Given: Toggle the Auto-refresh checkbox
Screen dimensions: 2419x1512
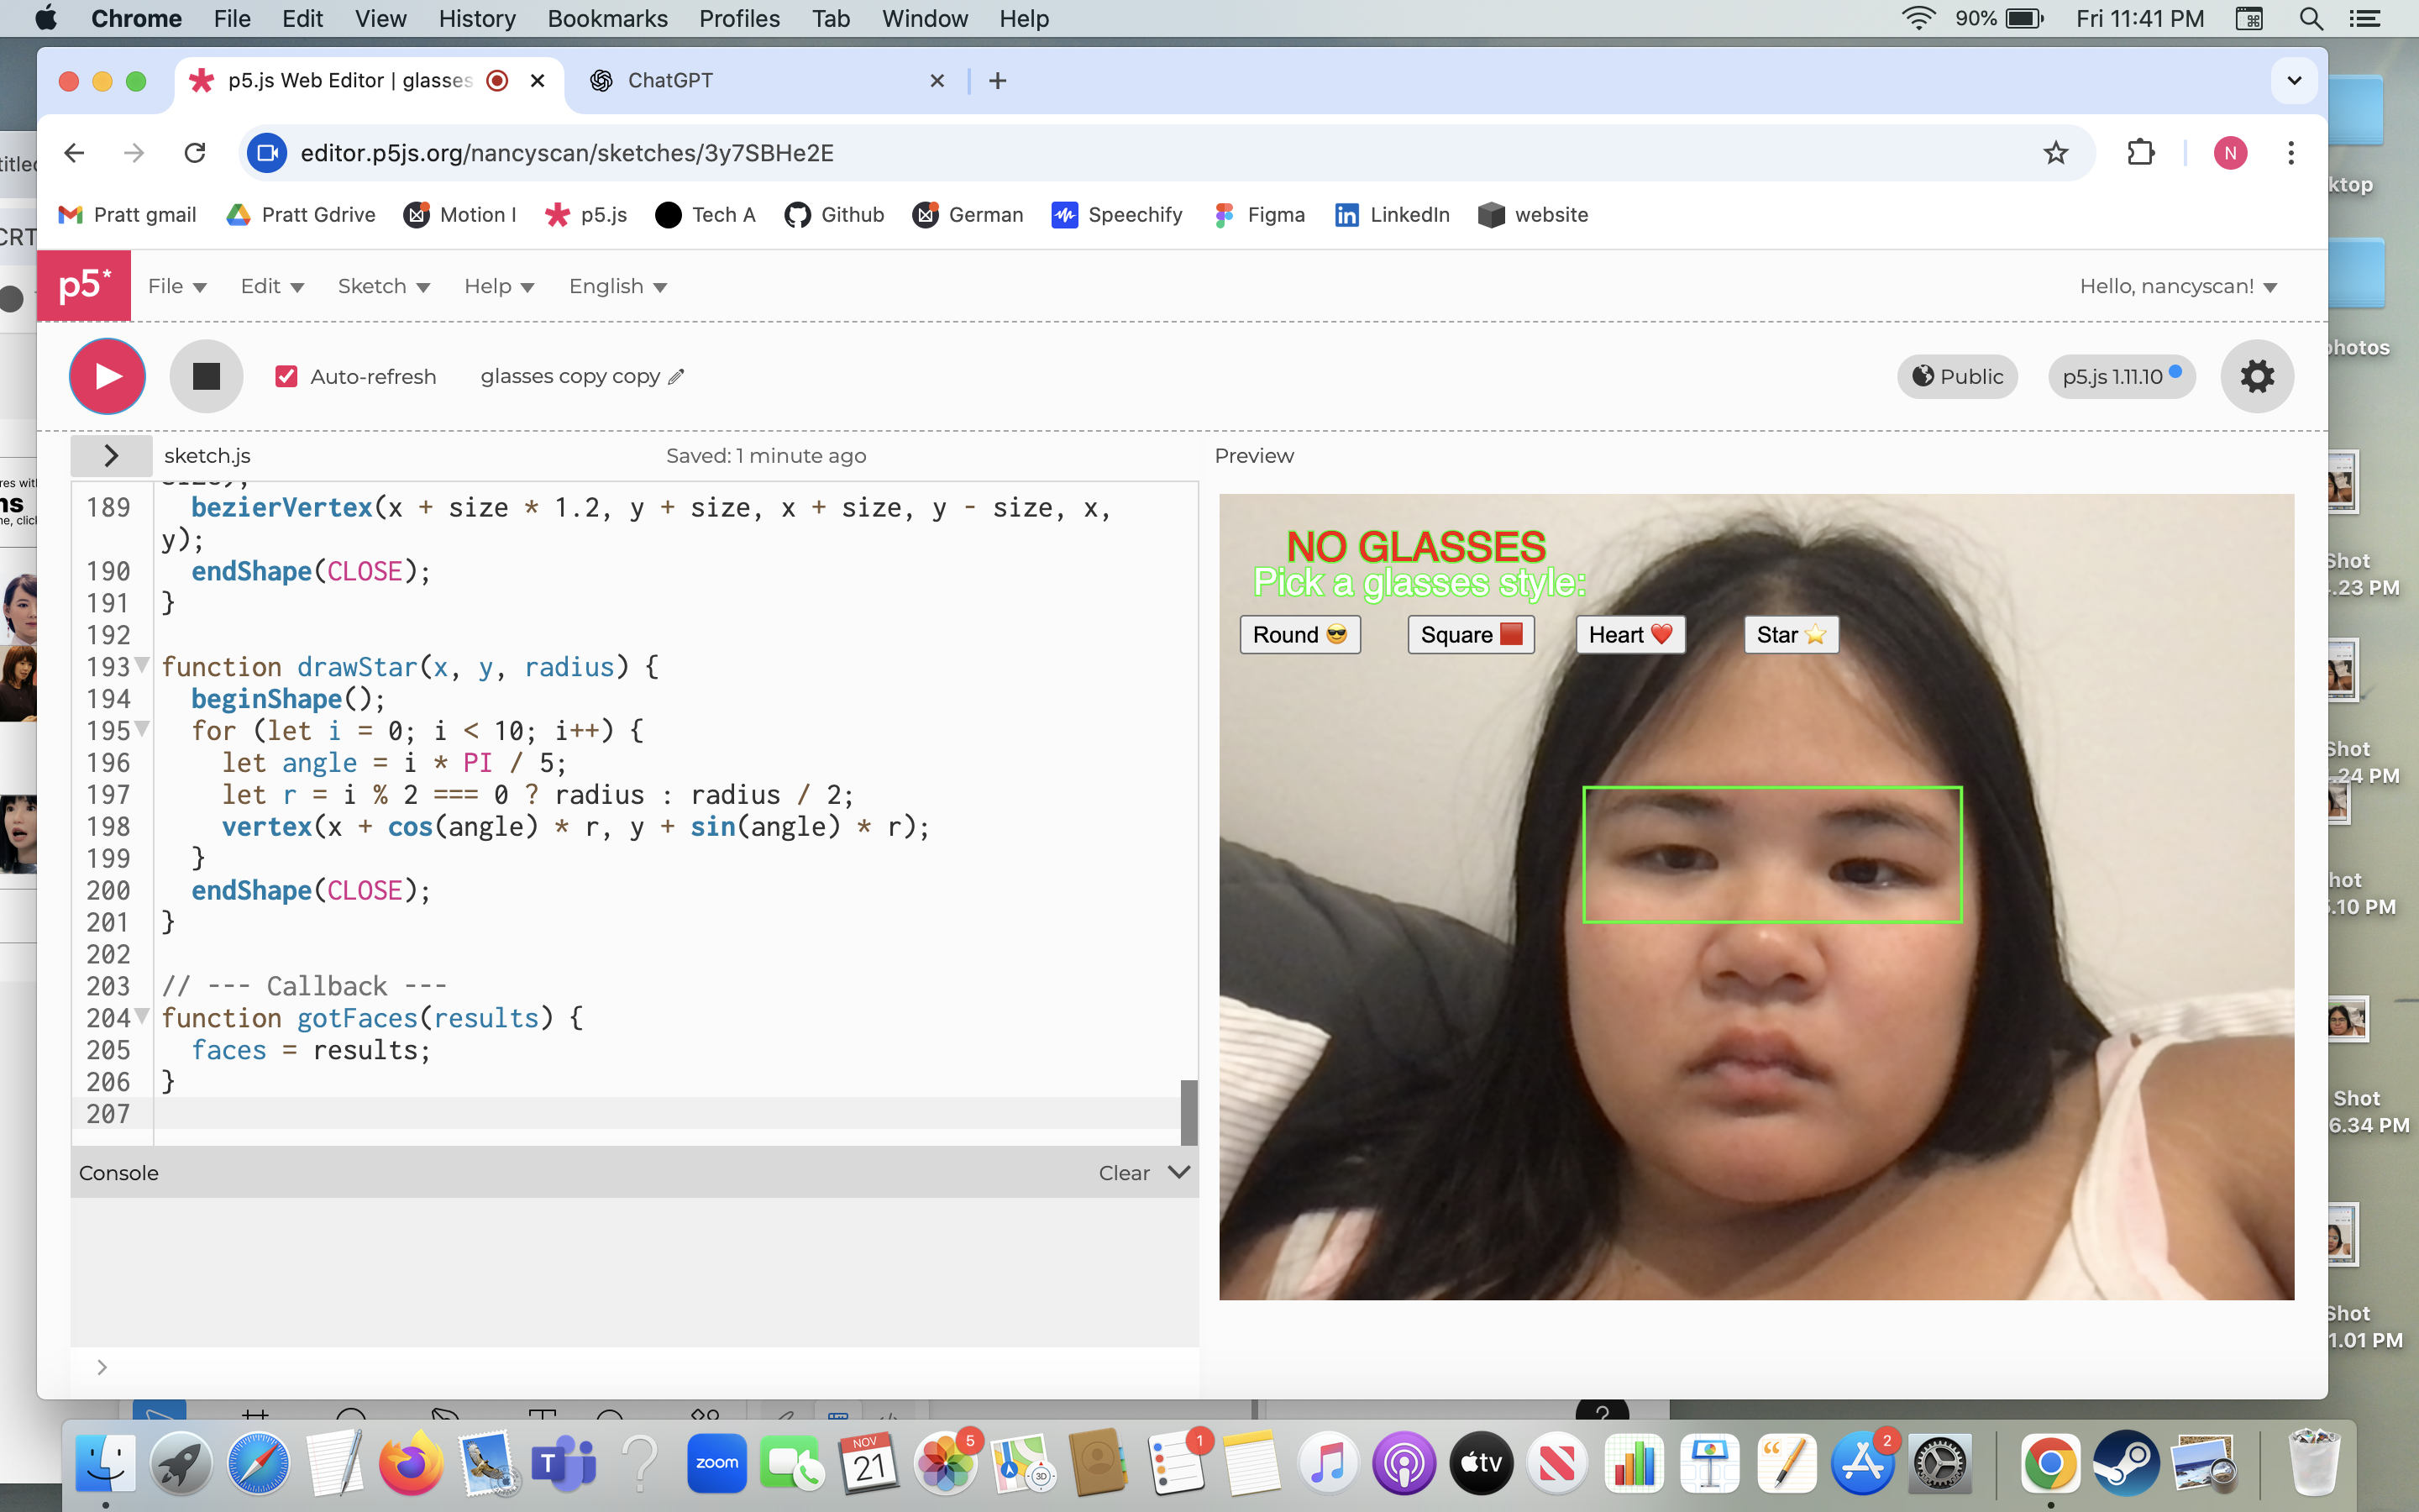Looking at the screenshot, I should pos(286,377).
